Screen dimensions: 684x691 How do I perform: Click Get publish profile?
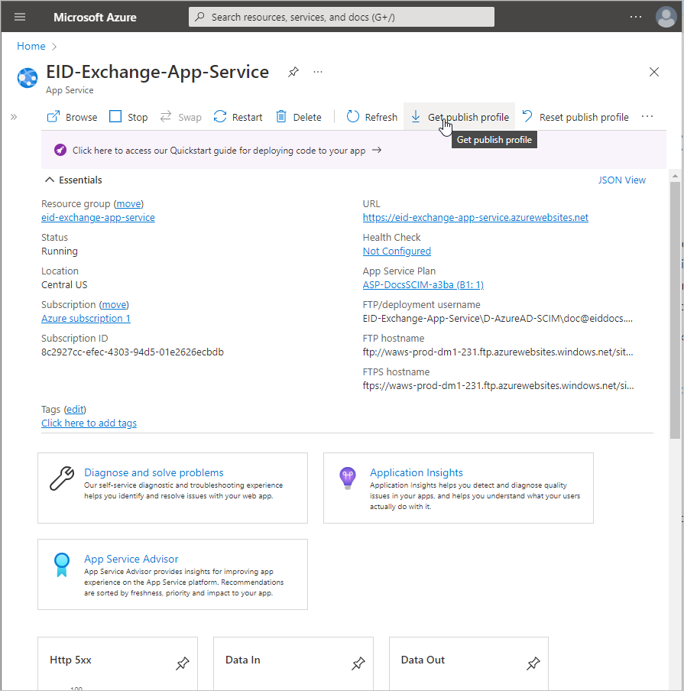[459, 117]
